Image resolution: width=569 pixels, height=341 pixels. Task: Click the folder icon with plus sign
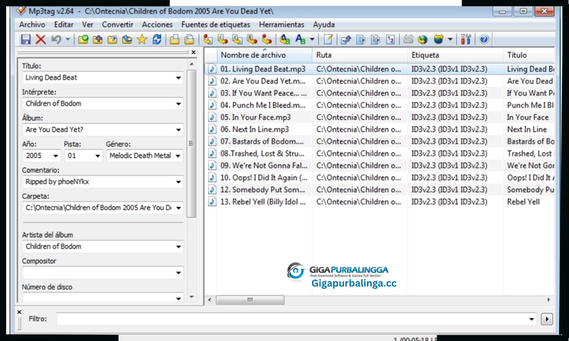pyautogui.click(x=98, y=39)
